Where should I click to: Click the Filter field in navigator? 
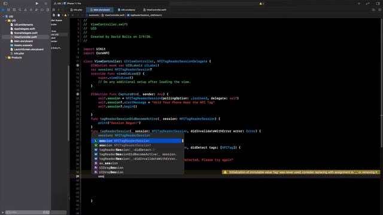coord(27,213)
